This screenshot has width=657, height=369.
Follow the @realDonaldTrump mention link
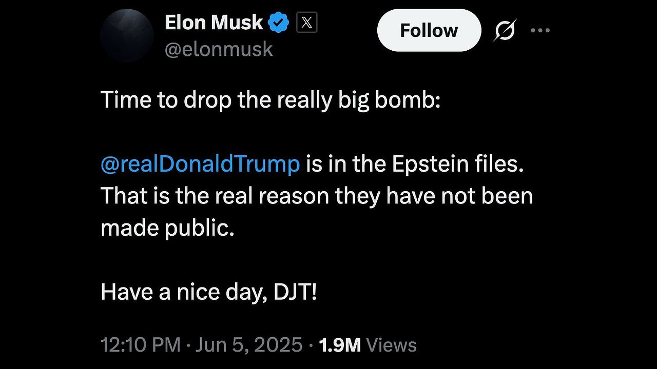click(200, 165)
